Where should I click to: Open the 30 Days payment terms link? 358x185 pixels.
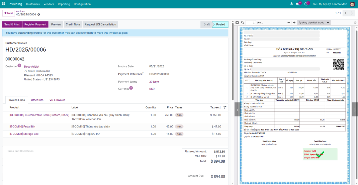pos(154,82)
